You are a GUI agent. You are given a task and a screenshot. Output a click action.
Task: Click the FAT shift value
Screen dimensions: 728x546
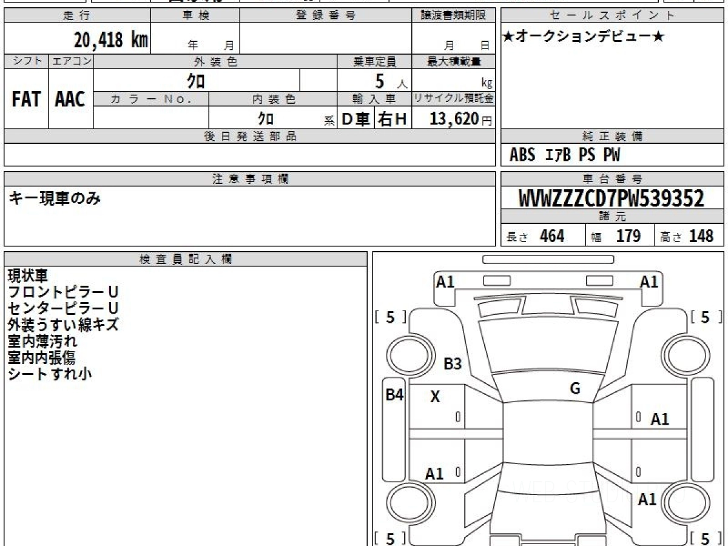26,99
